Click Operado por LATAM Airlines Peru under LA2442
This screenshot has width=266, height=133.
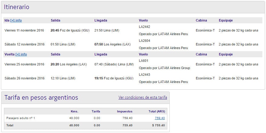click(163, 34)
